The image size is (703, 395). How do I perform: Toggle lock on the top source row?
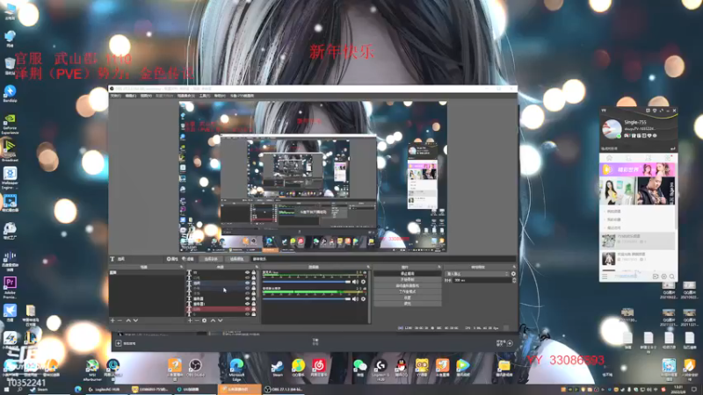click(254, 273)
